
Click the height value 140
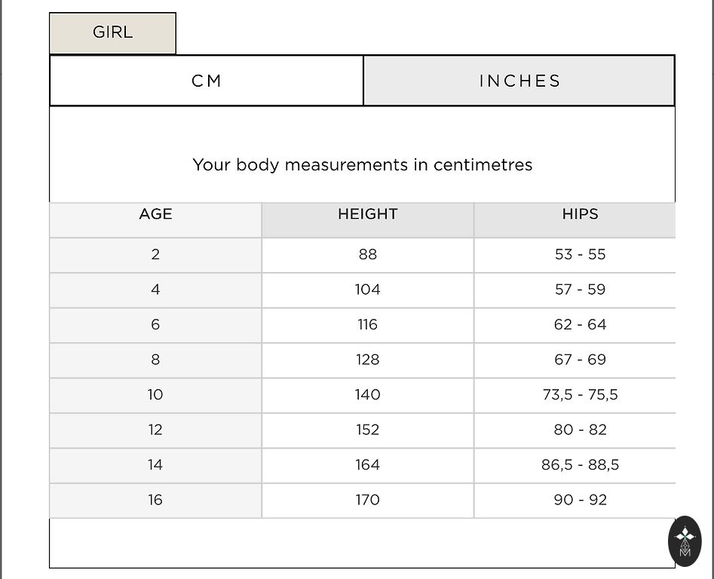367,394
